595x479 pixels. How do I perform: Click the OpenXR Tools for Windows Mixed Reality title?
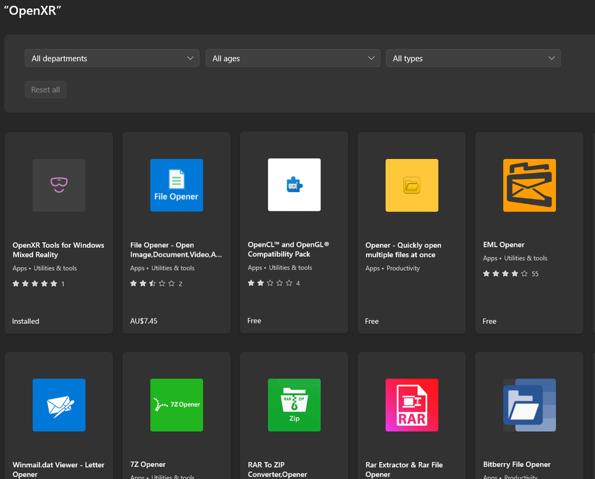click(x=58, y=250)
